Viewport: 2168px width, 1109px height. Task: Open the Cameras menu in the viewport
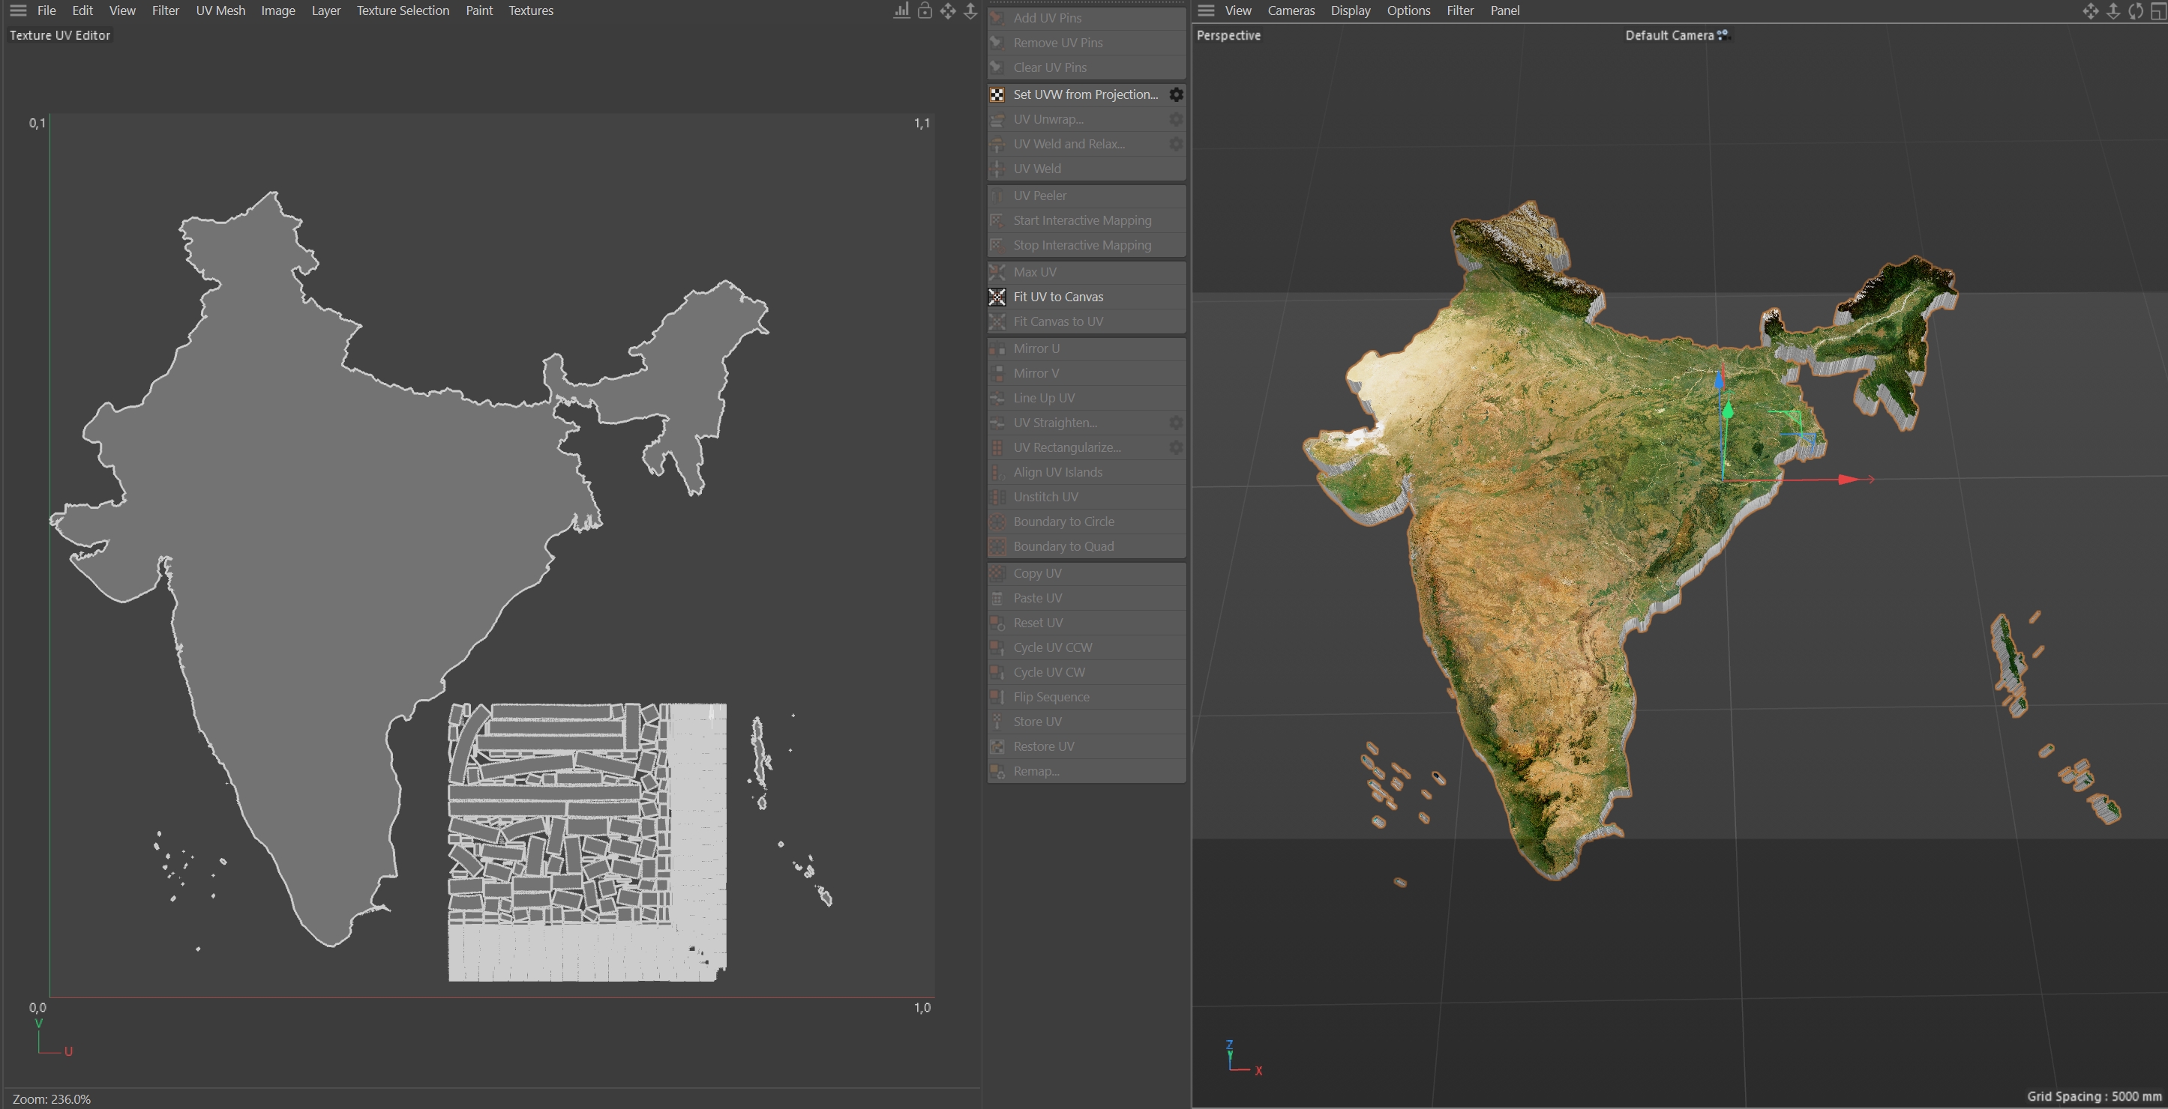[1290, 11]
